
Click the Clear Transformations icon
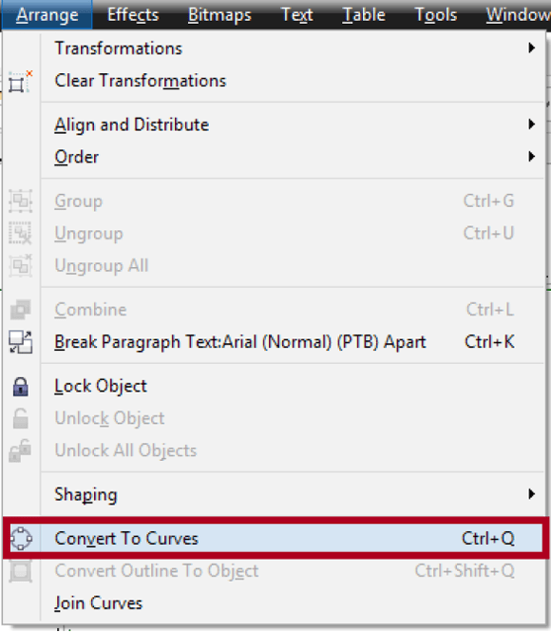pos(20,82)
